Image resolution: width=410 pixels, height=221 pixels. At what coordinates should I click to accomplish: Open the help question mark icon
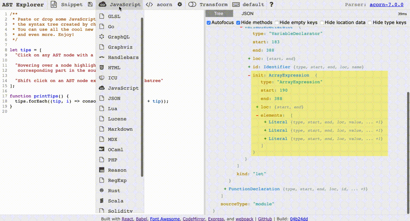click(272, 5)
